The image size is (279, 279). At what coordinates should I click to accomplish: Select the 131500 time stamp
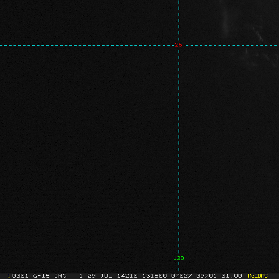tap(154, 276)
